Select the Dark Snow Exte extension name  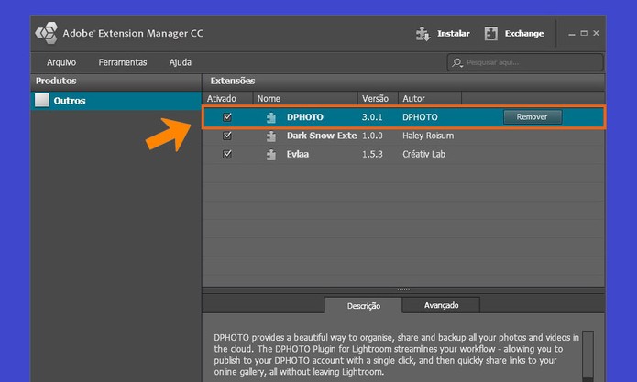322,136
